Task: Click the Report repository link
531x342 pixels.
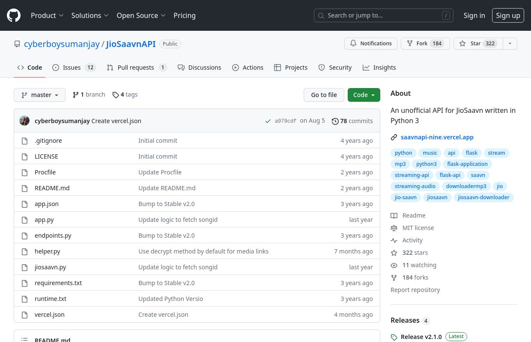Action: tap(415, 290)
